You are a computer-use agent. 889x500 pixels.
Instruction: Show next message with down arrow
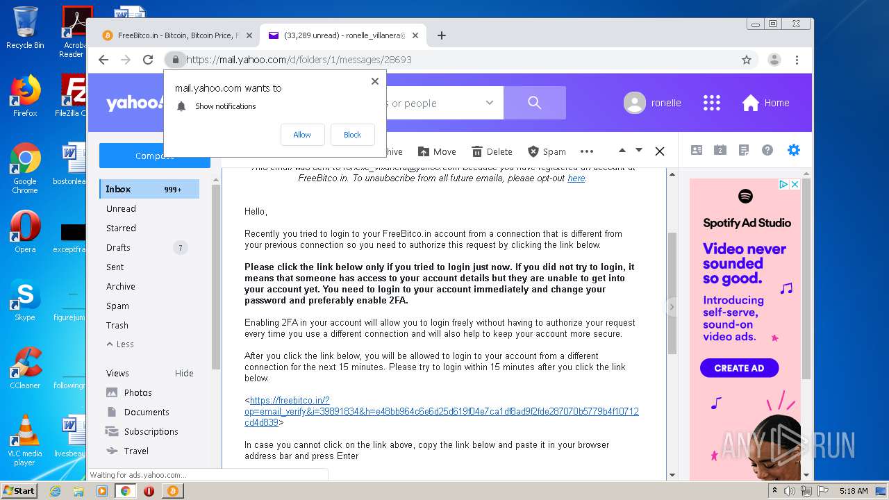[639, 150]
